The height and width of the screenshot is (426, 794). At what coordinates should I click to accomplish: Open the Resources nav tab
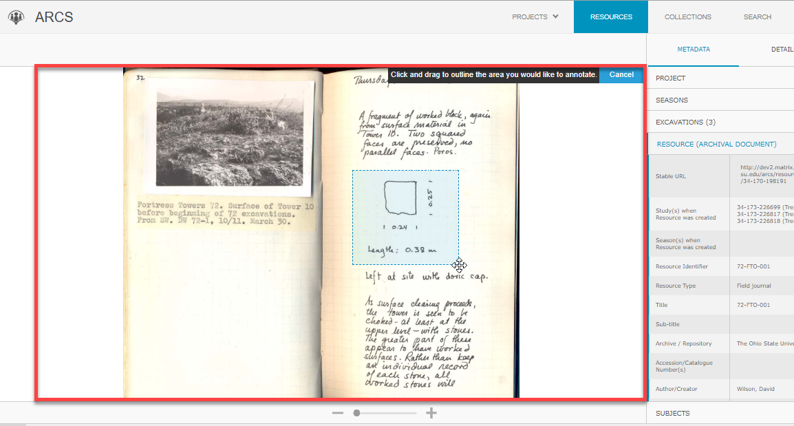point(611,17)
